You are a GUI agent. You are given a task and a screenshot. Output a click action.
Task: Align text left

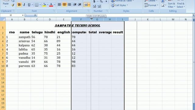60,5
